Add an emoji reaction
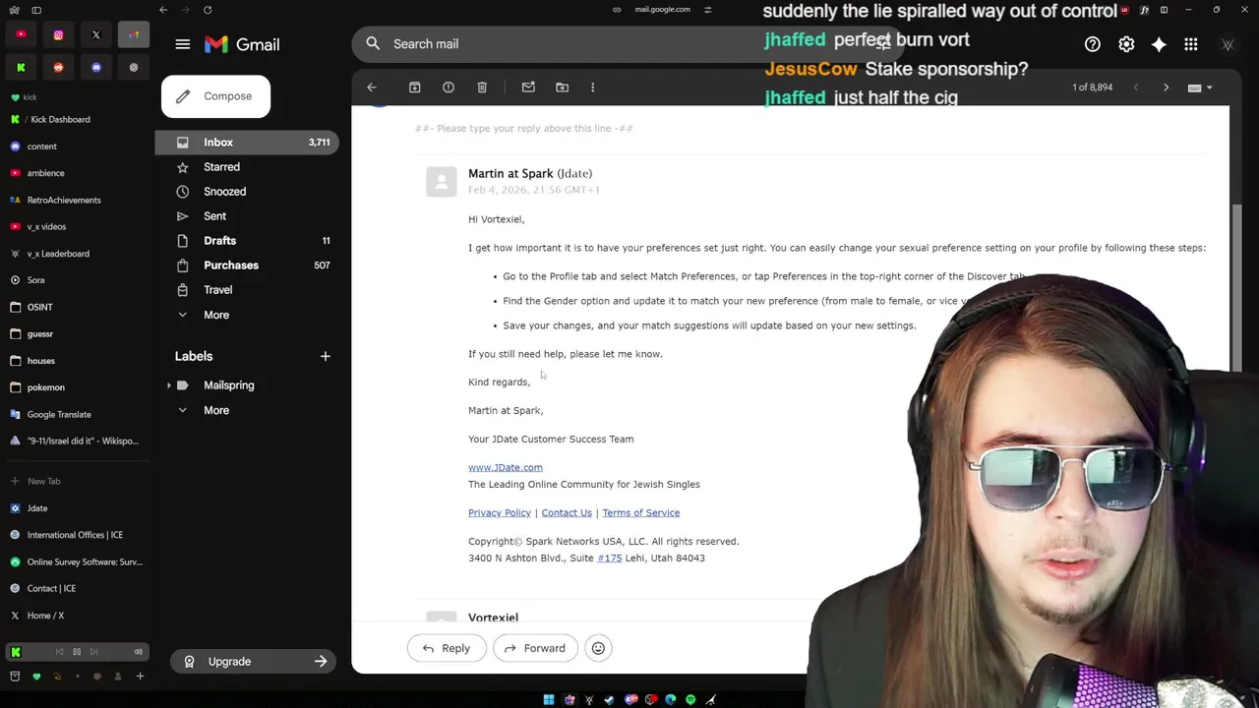This screenshot has width=1259, height=708. click(x=598, y=648)
